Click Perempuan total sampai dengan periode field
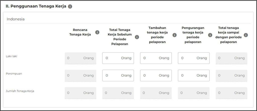Screen dimensions: 257x111 tap(231, 76)
